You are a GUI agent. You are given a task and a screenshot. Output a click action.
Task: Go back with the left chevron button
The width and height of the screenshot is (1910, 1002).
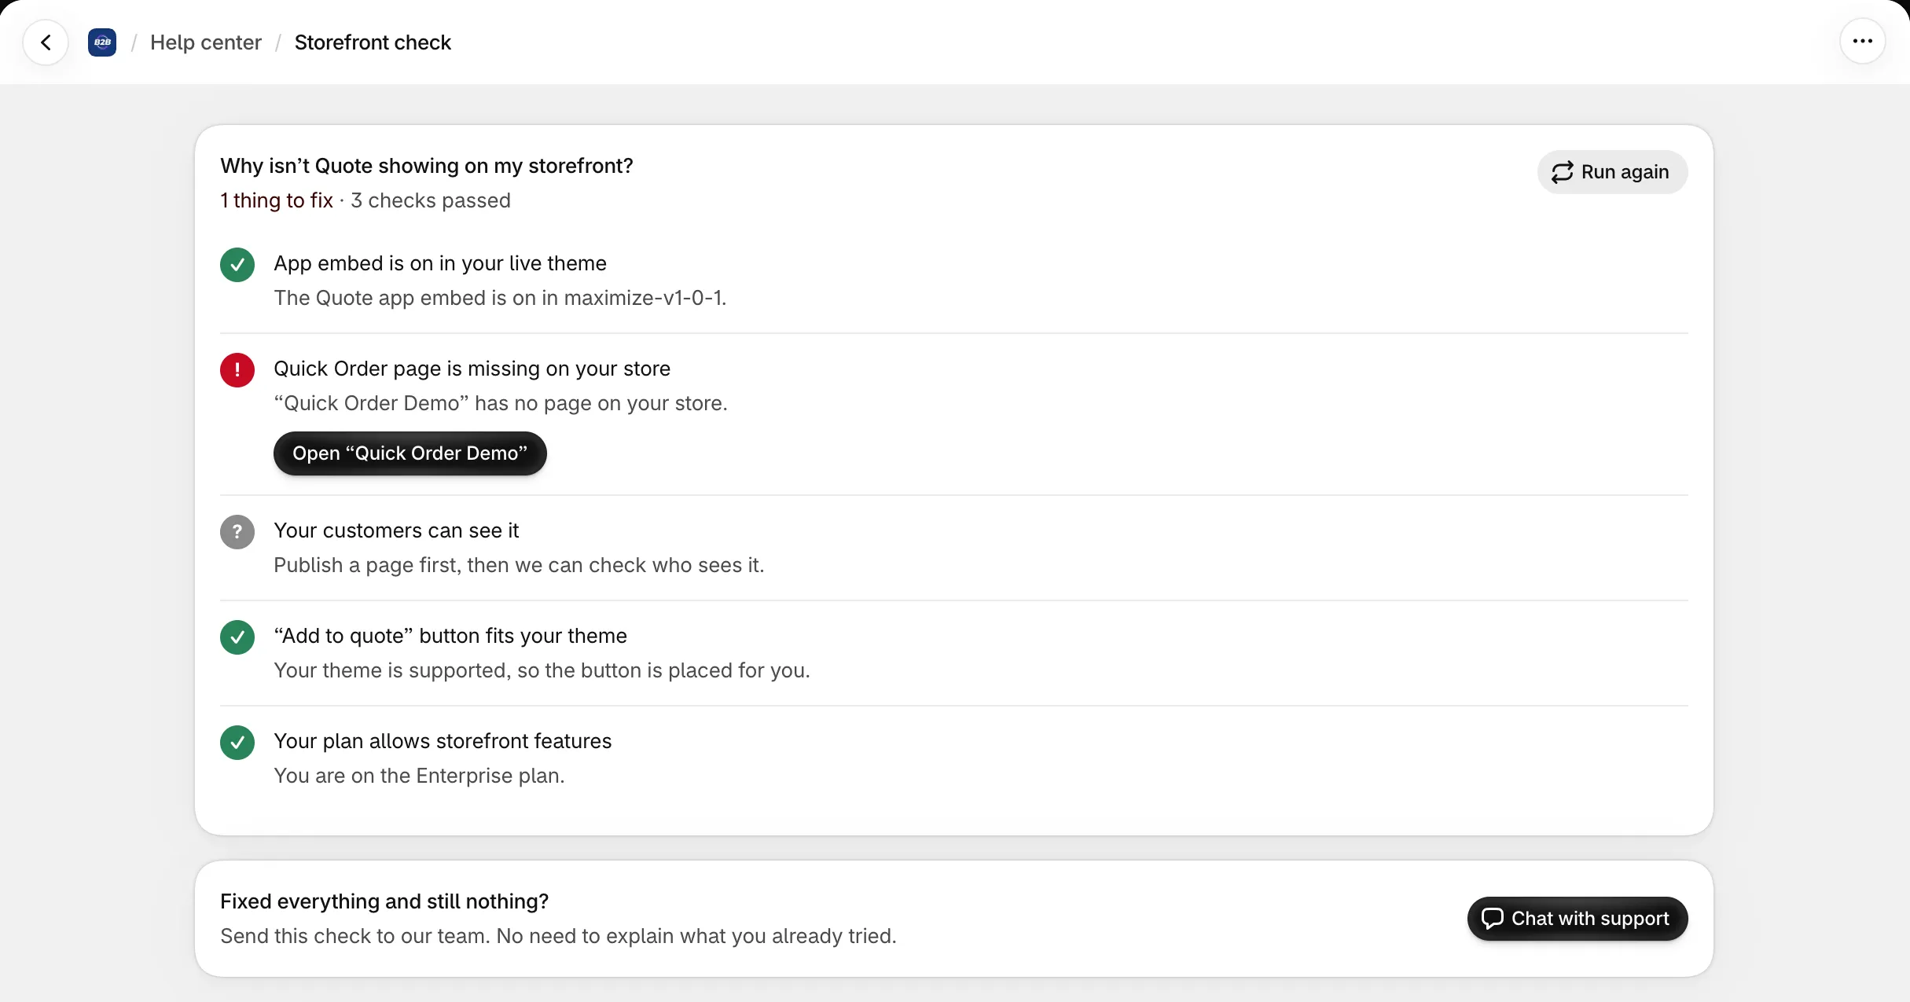click(46, 42)
